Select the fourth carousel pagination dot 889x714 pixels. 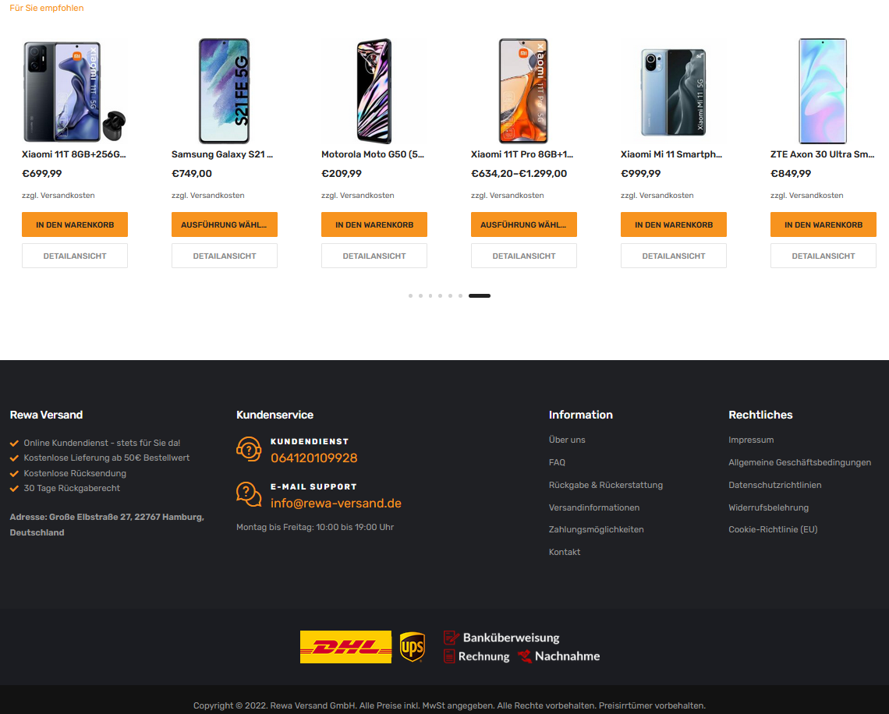click(440, 295)
